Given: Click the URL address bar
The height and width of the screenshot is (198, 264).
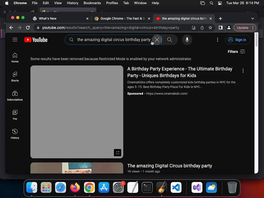Looking at the screenshot, I should click(111, 28).
